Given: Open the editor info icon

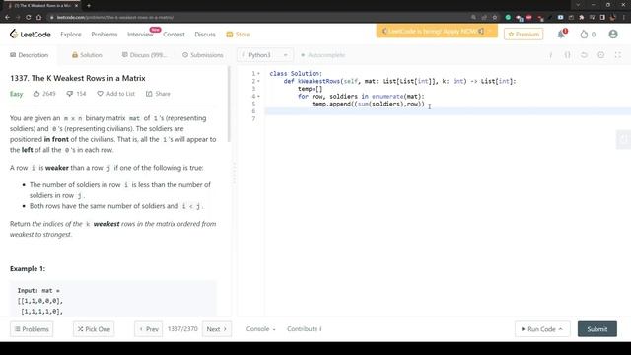Looking at the screenshot, I should tap(550, 55).
